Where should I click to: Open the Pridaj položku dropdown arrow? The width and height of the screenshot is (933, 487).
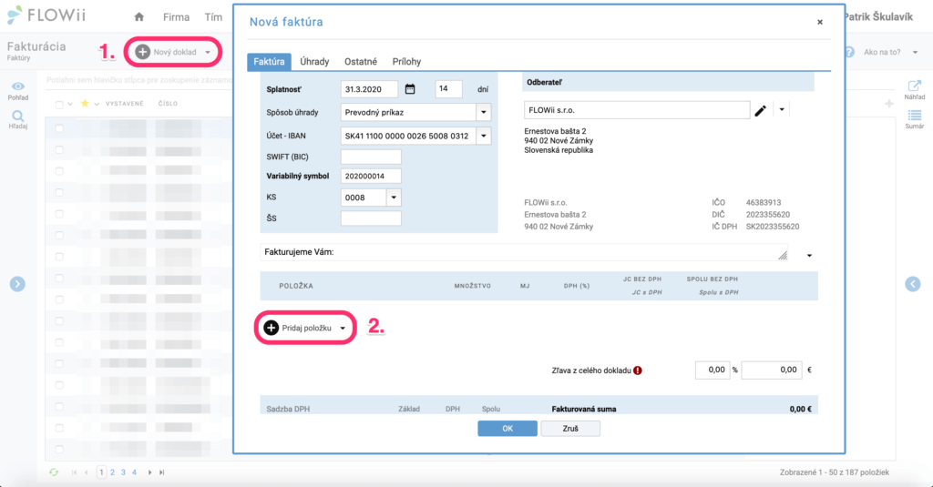[x=343, y=329]
